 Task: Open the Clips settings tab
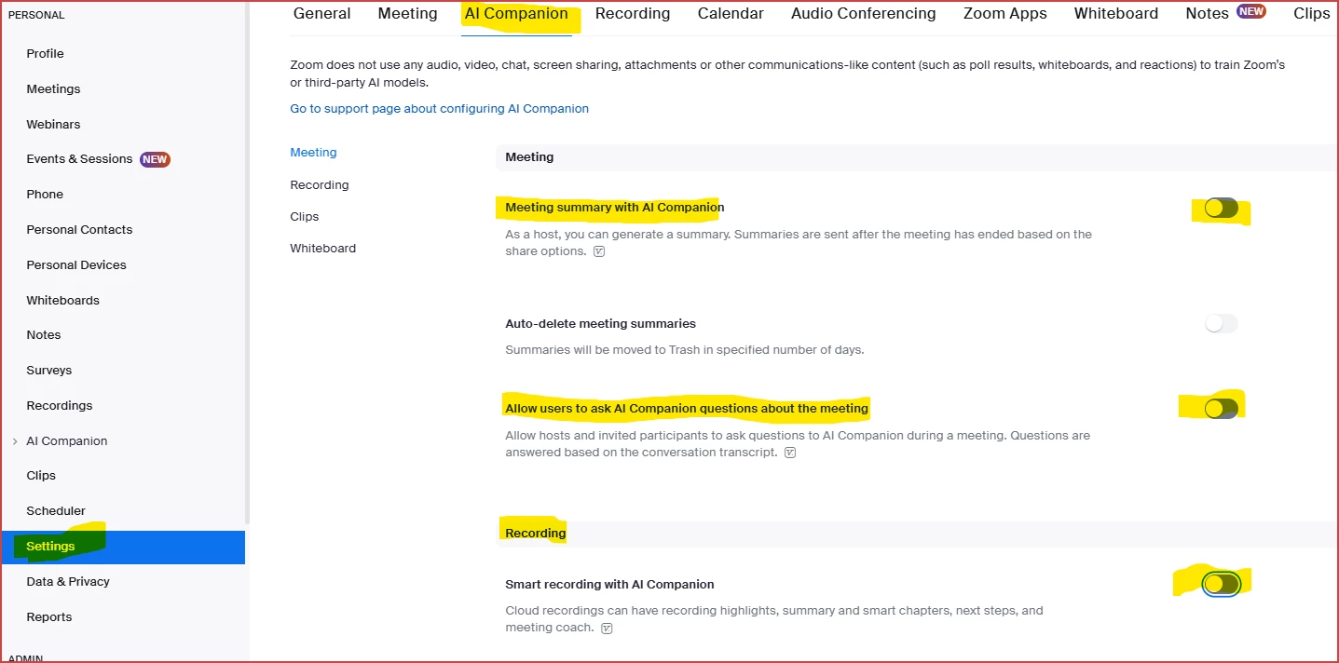1312,14
